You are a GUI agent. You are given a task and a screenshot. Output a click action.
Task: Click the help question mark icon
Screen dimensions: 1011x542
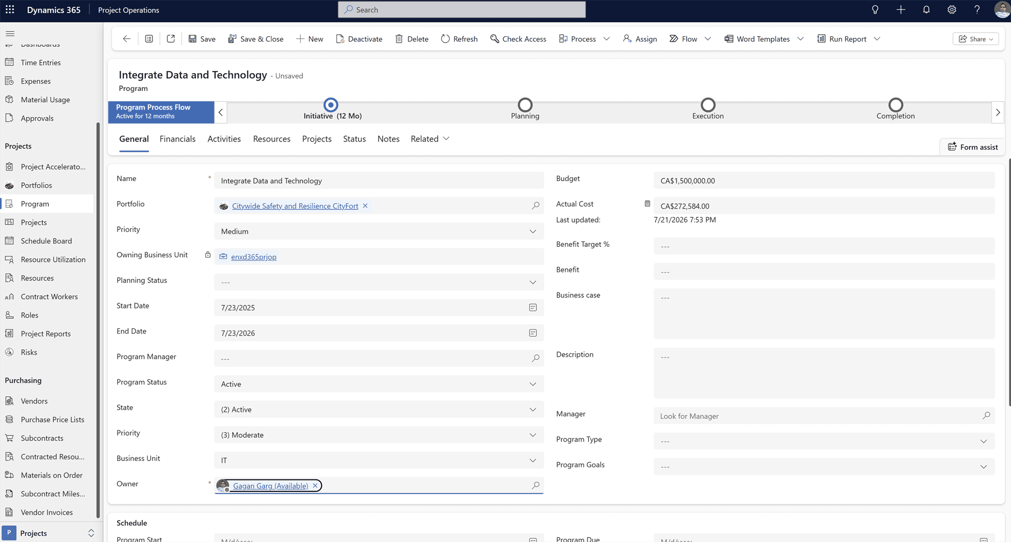pos(977,9)
